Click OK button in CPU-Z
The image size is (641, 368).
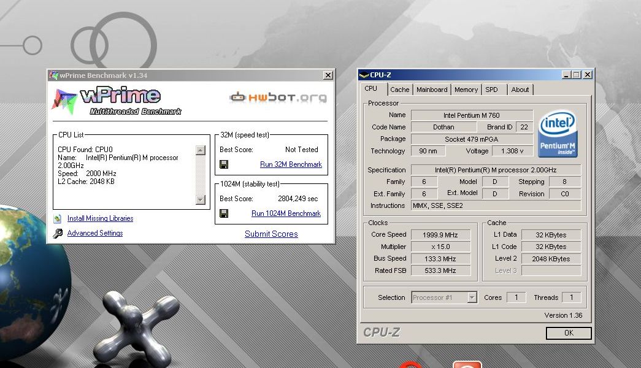point(569,333)
